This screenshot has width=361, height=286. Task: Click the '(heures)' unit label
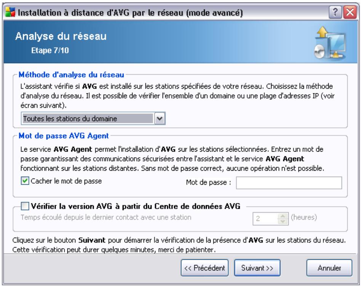pos(304,217)
